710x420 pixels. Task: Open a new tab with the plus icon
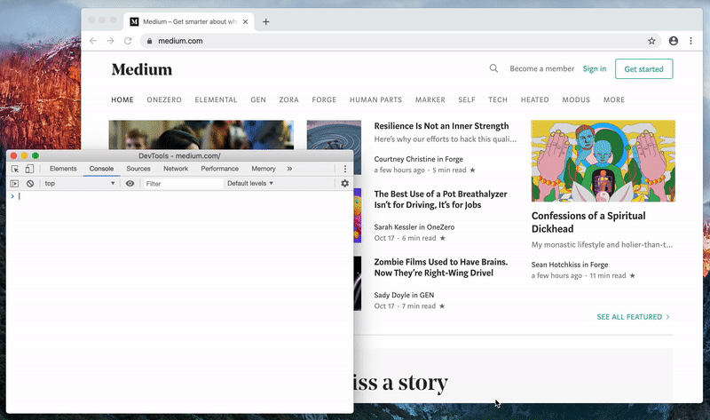click(x=265, y=21)
